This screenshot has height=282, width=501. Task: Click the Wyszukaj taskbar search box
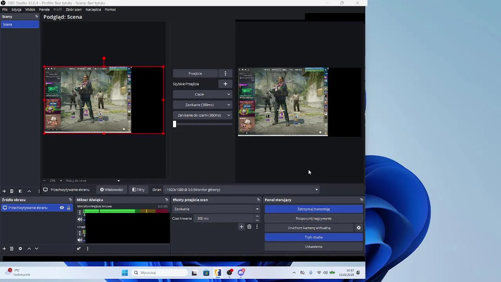click(160, 273)
